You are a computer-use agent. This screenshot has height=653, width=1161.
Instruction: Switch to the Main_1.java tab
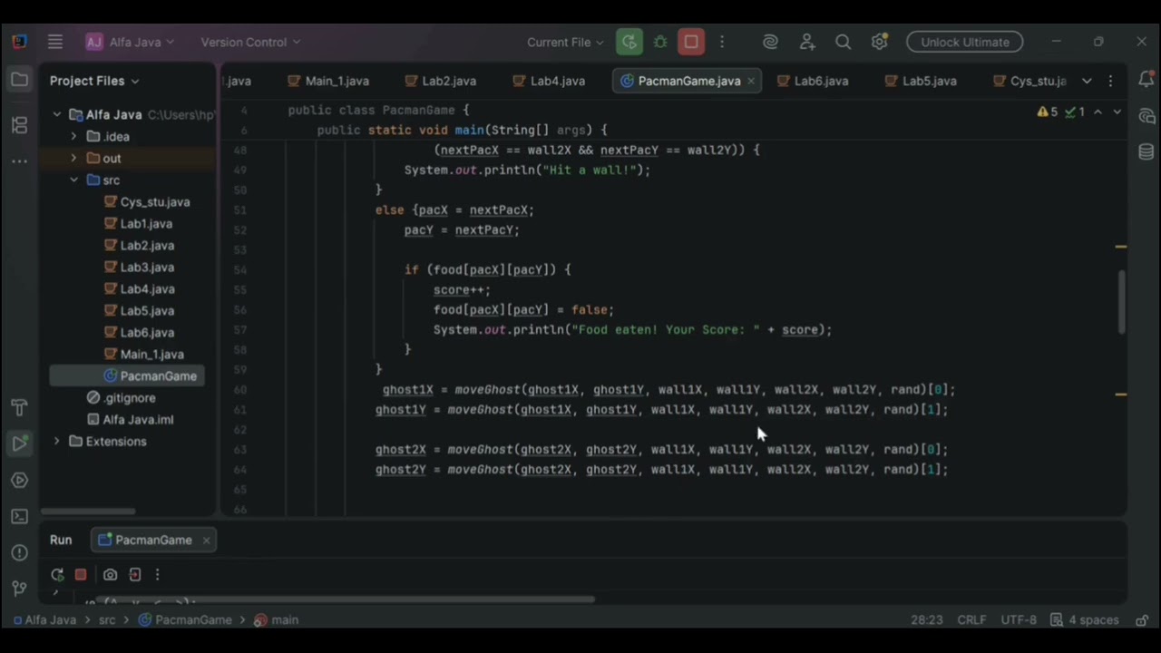(x=328, y=81)
